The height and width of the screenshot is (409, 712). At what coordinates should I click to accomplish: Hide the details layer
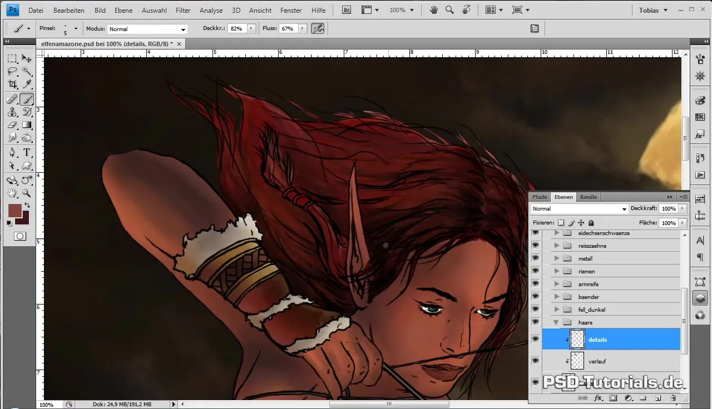click(x=535, y=339)
